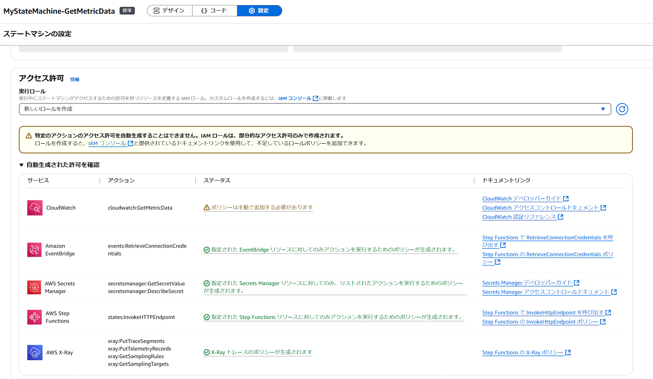Click the MyStateMachine-GetMetricData title
The image size is (653, 379).
59,11
